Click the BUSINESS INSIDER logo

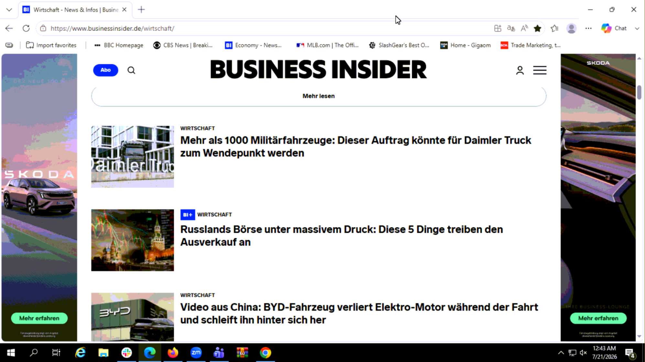tap(318, 69)
